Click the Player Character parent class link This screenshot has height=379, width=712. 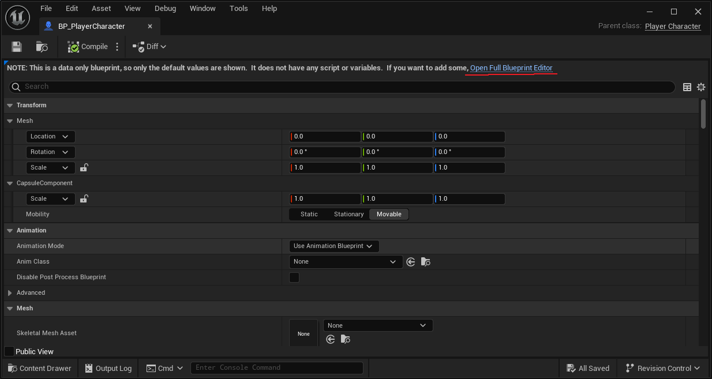[673, 26]
